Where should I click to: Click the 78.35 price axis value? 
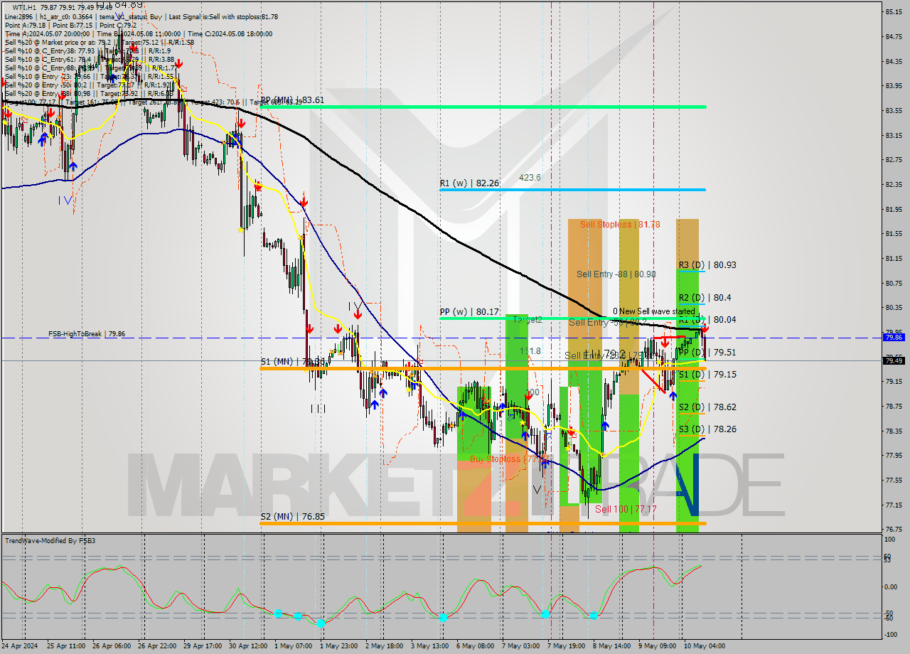pos(894,431)
